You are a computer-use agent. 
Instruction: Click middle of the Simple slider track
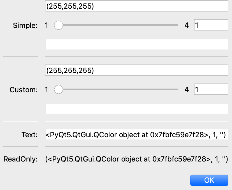(118, 25)
